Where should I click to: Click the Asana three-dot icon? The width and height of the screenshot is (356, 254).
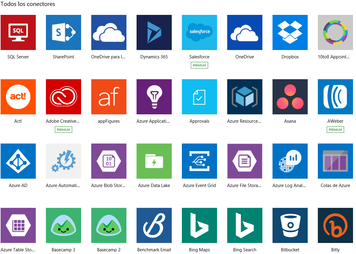click(x=290, y=97)
